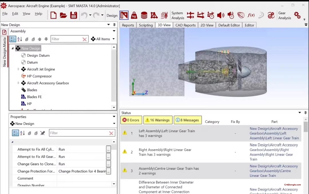Image resolution: width=309 pixels, height=194 pixels.
Task: Select the kg mass properties tool
Action: tap(134, 15)
